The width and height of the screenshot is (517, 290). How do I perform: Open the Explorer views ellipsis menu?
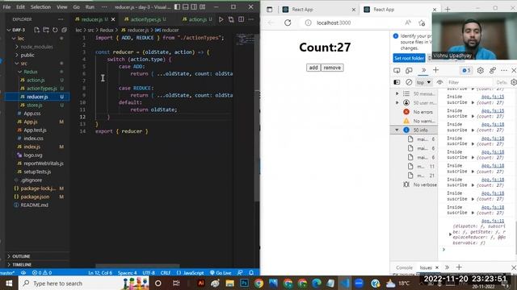[61, 19]
